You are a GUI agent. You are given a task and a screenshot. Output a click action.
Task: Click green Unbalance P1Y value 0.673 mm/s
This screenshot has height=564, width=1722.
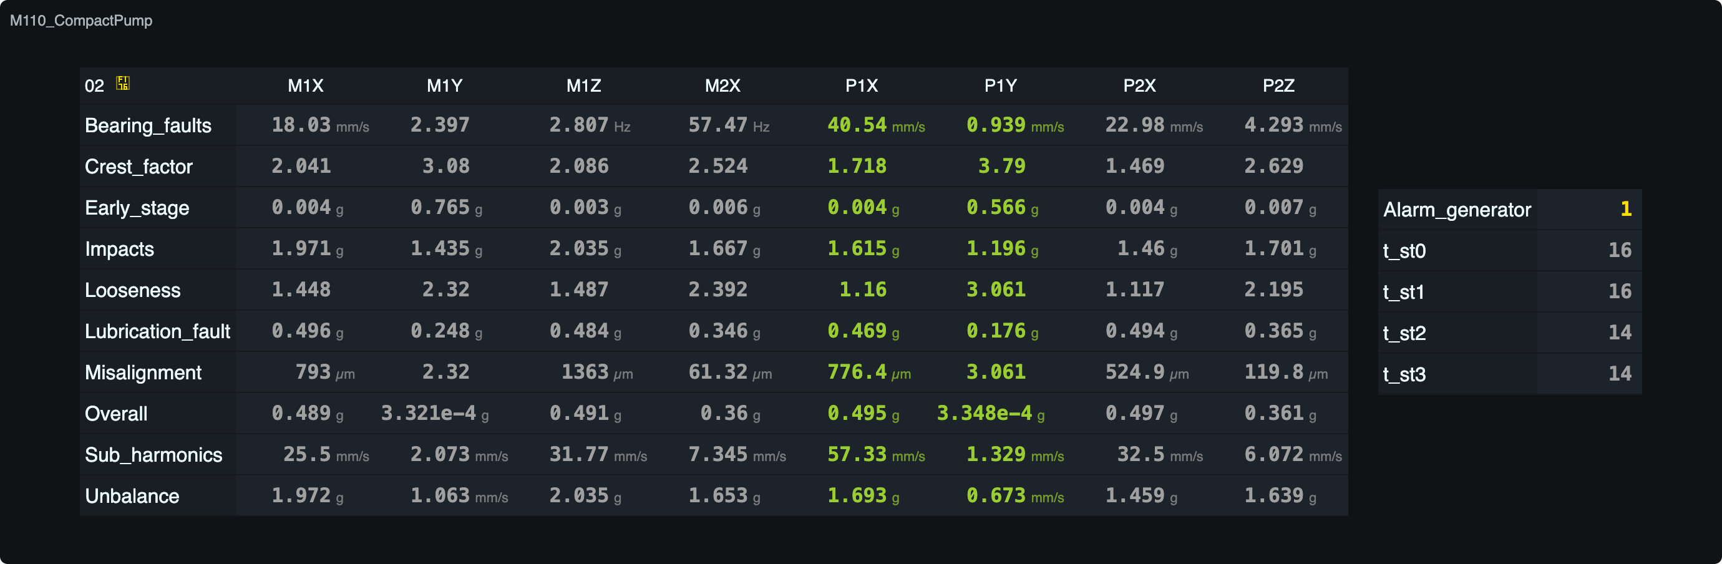(x=1016, y=496)
